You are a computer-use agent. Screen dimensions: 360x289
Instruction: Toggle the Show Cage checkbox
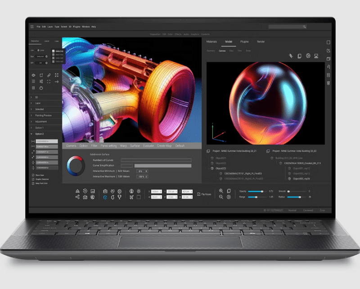[x=33, y=175]
